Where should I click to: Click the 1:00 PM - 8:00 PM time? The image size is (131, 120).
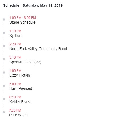tap(23, 18)
